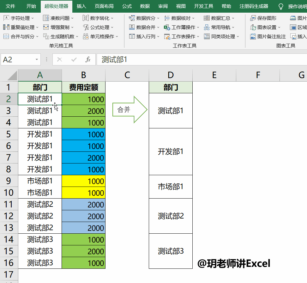
Task: Click the lightbulb 操作说明 icon
Action: tap(281, 6)
